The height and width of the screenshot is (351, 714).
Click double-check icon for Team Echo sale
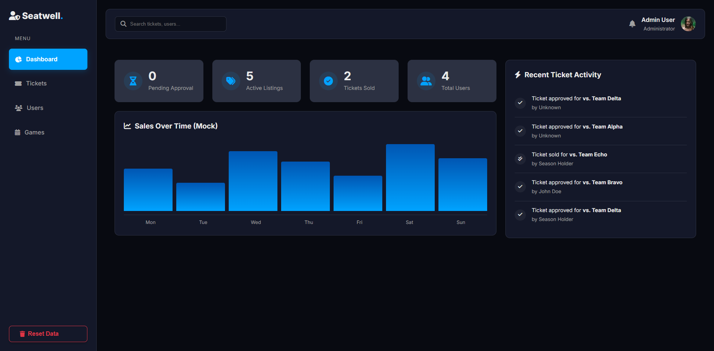click(520, 159)
